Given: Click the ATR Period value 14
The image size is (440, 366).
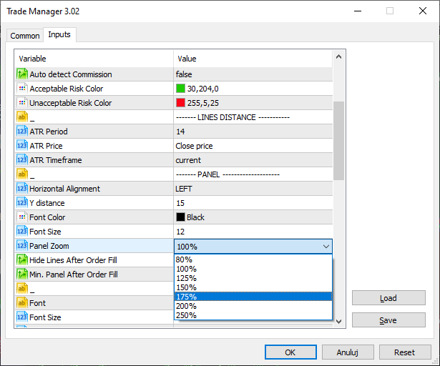Looking at the screenshot, I should pyautogui.click(x=180, y=132).
